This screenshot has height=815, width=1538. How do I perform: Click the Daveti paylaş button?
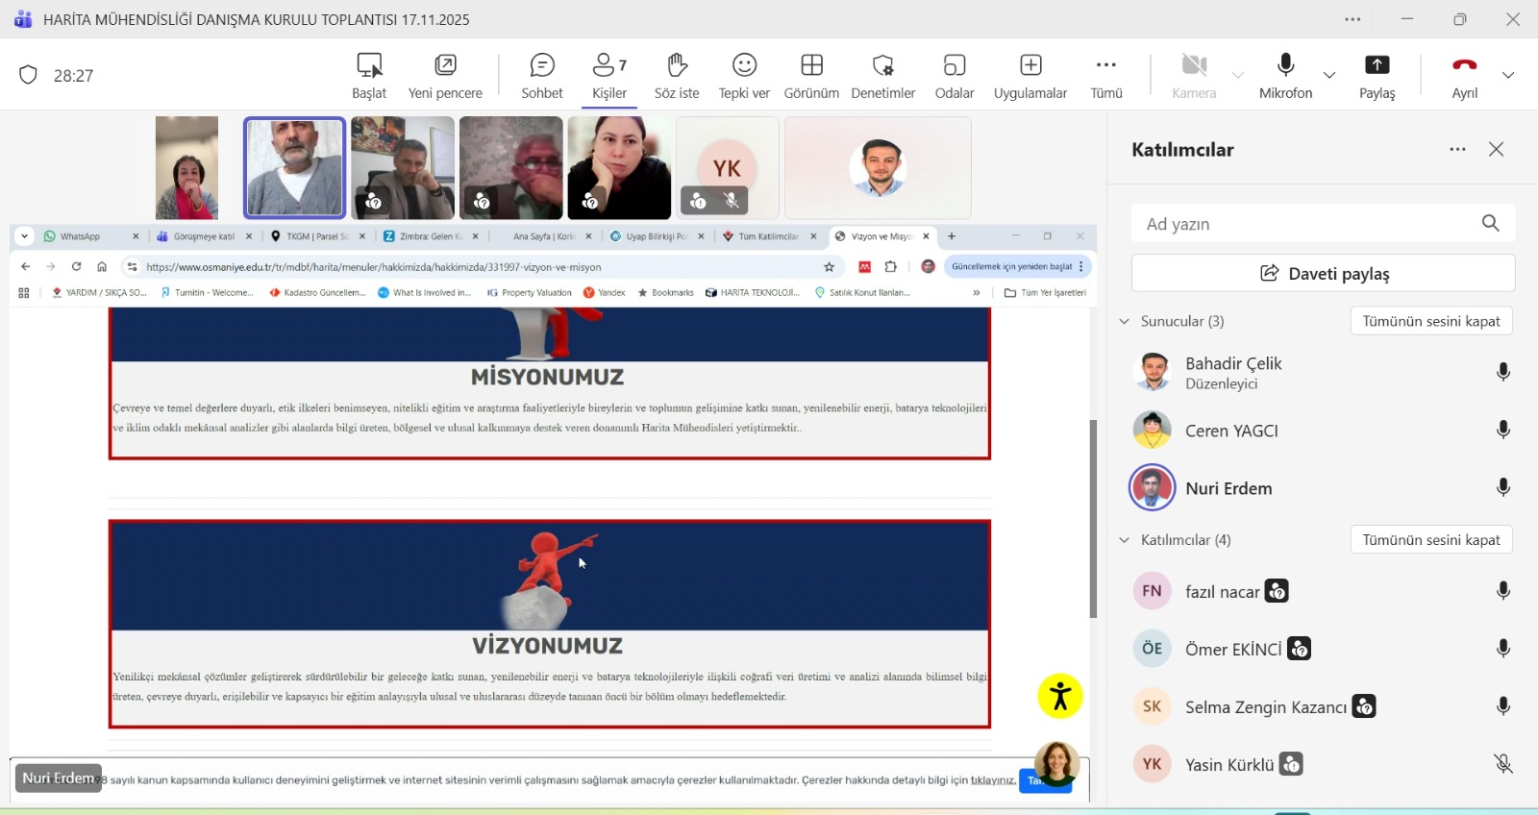[x=1323, y=274]
